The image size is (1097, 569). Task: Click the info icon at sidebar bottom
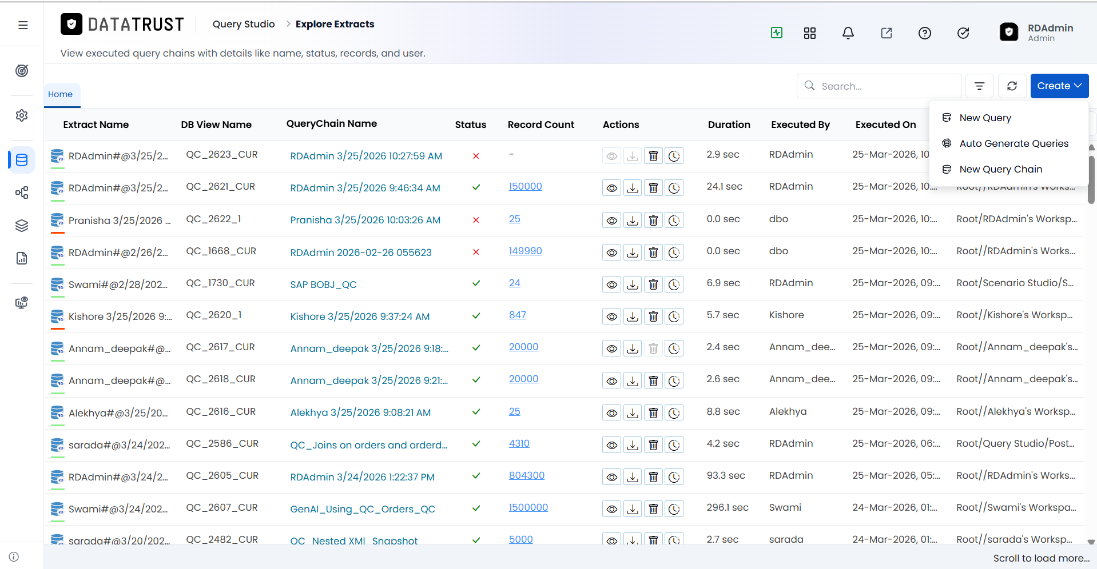click(14, 557)
